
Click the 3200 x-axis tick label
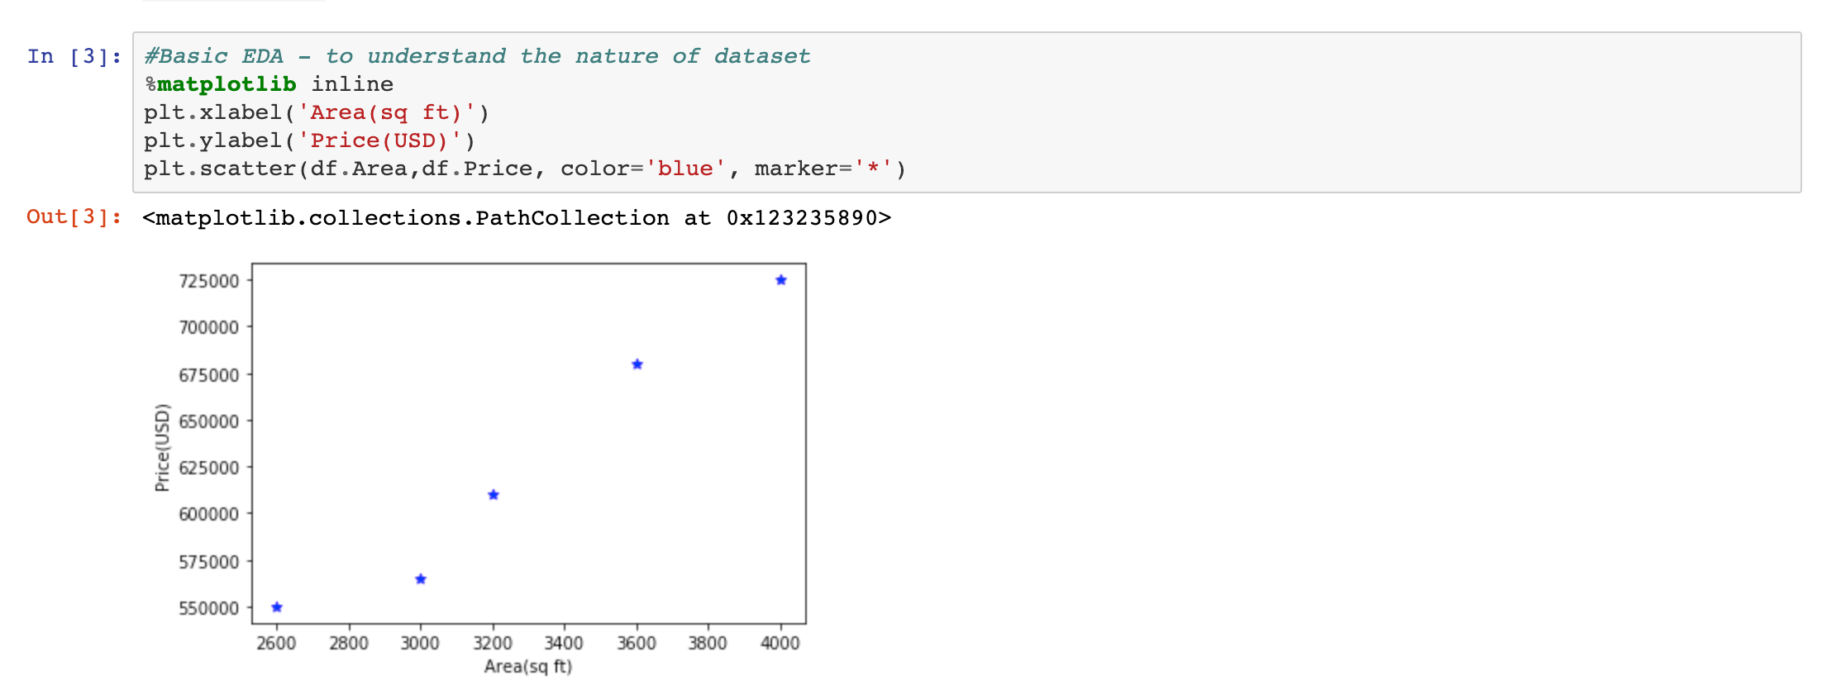493,643
